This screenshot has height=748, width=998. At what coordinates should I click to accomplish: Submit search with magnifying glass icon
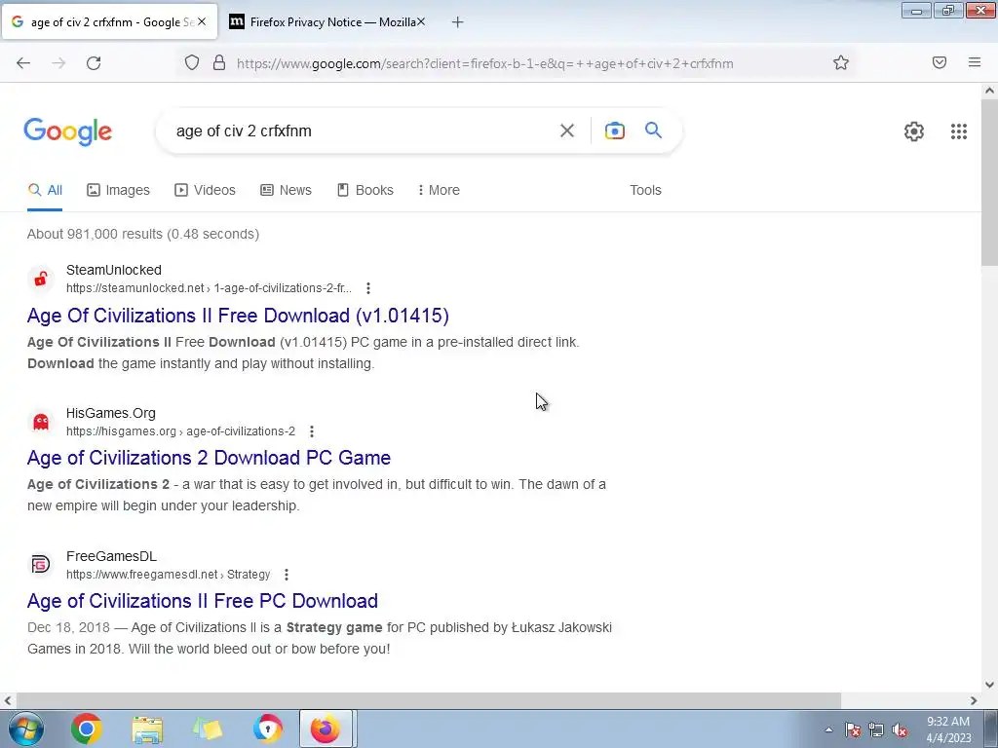[653, 131]
